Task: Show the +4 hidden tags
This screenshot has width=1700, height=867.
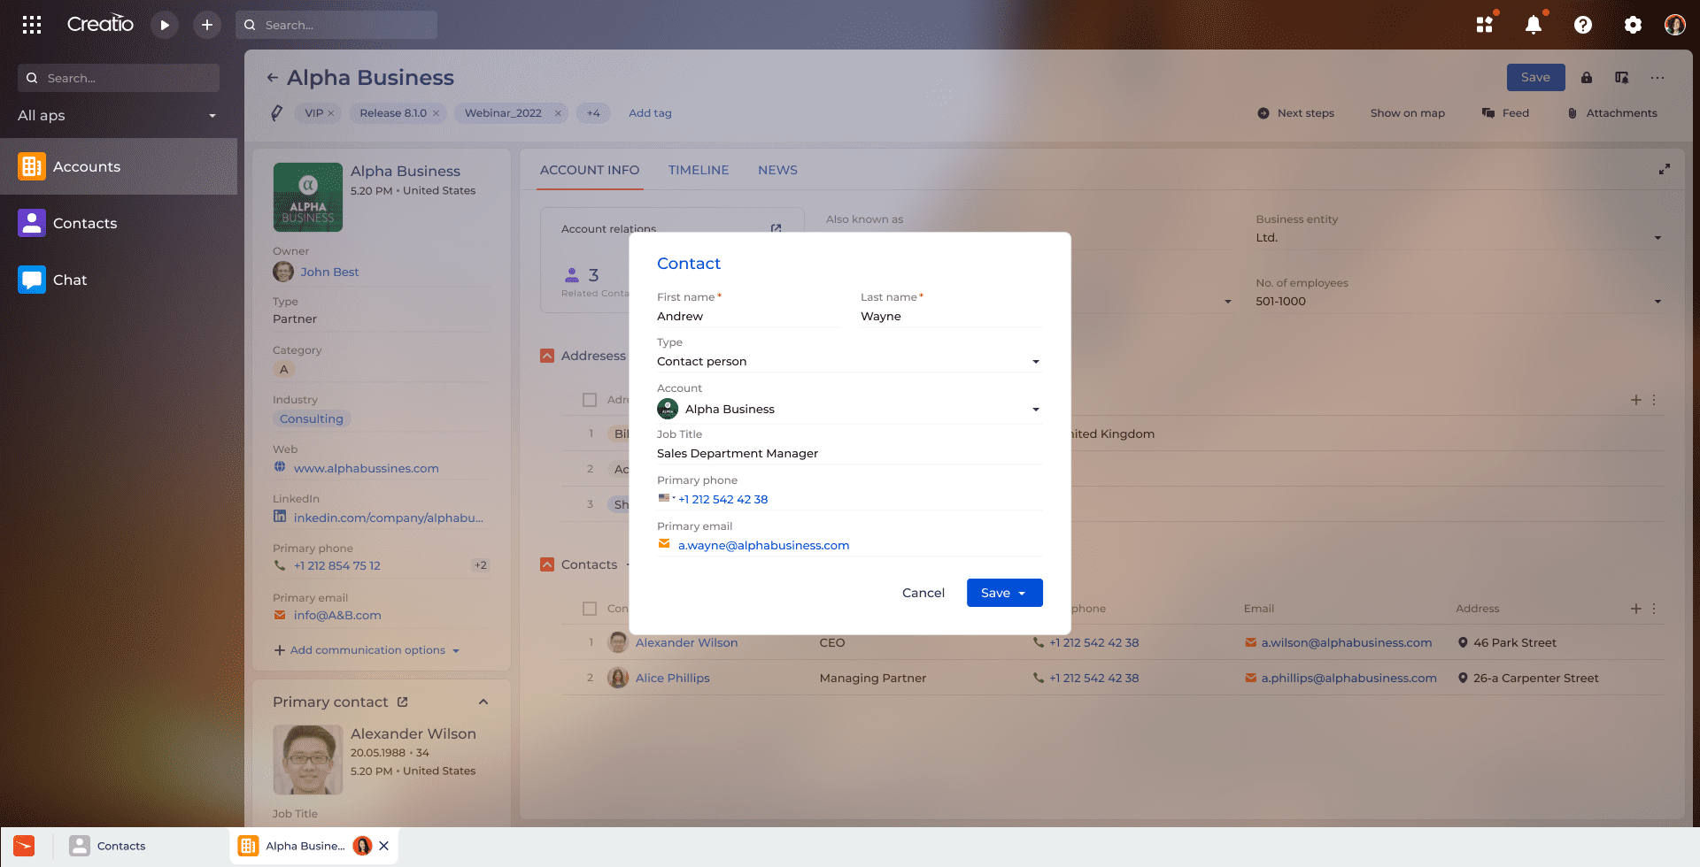Action: (593, 113)
